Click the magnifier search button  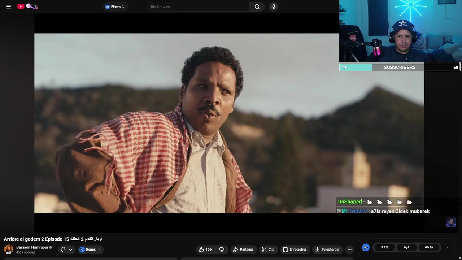257,6
